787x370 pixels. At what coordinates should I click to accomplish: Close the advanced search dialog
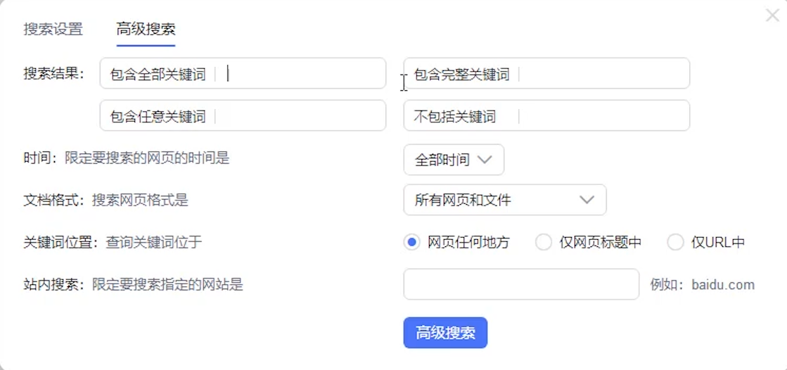point(772,15)
